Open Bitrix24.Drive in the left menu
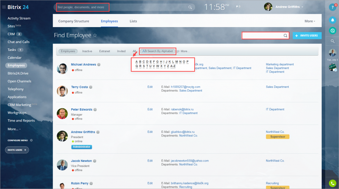 tap(18, 73)
